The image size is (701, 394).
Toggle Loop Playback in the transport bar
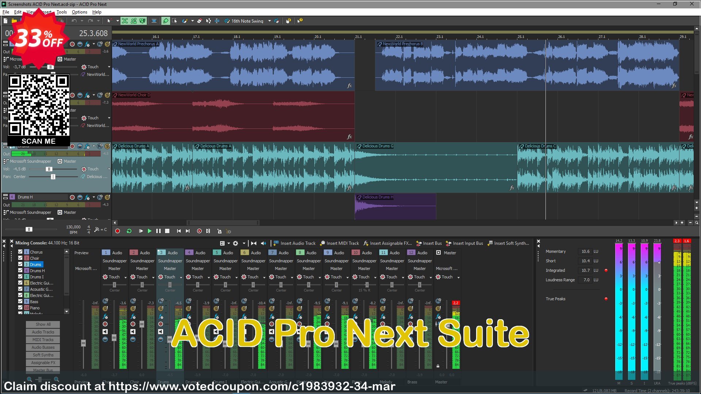pos(129,231)
